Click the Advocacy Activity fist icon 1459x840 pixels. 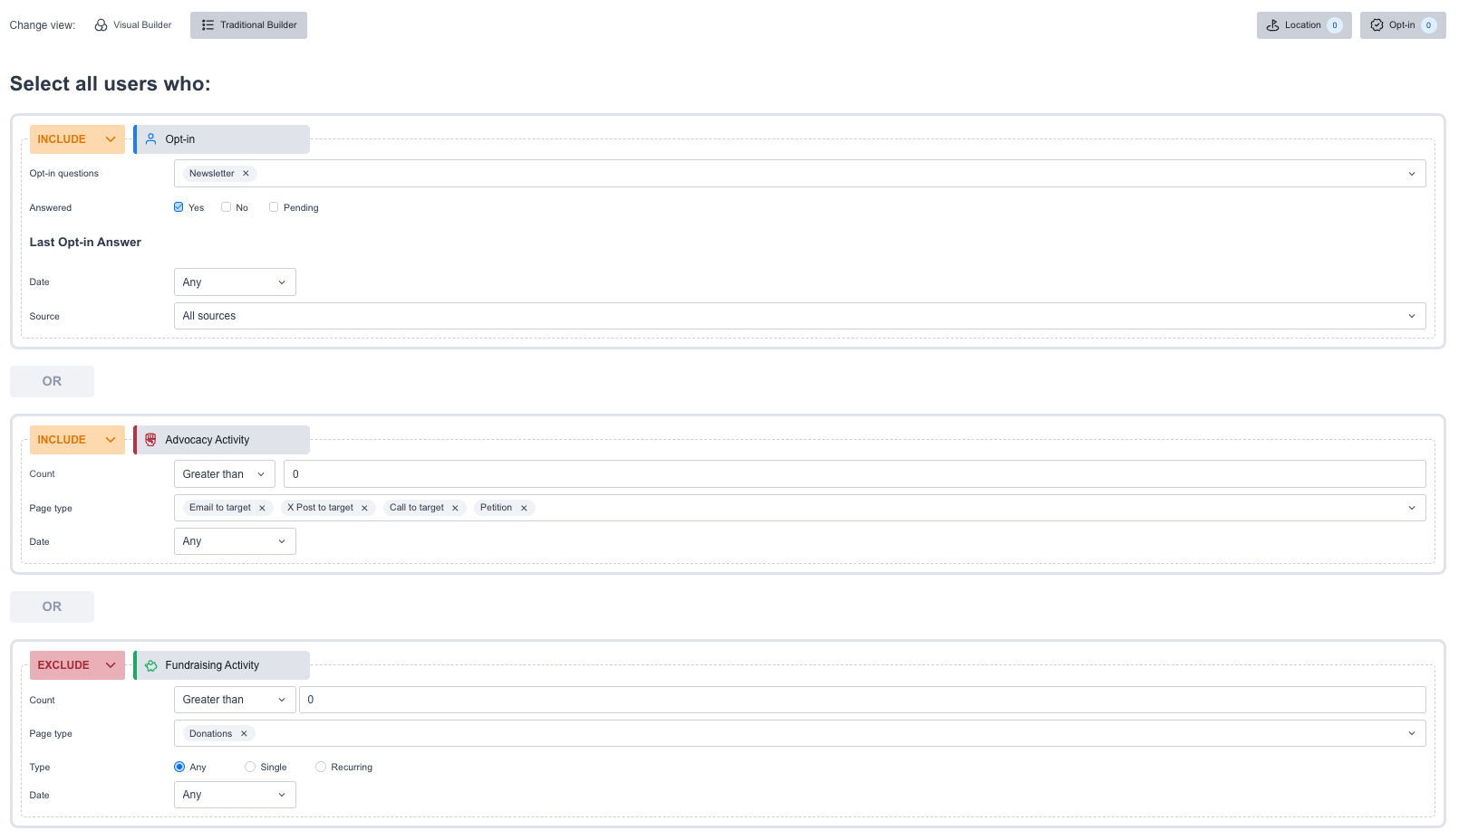point(151,440)
